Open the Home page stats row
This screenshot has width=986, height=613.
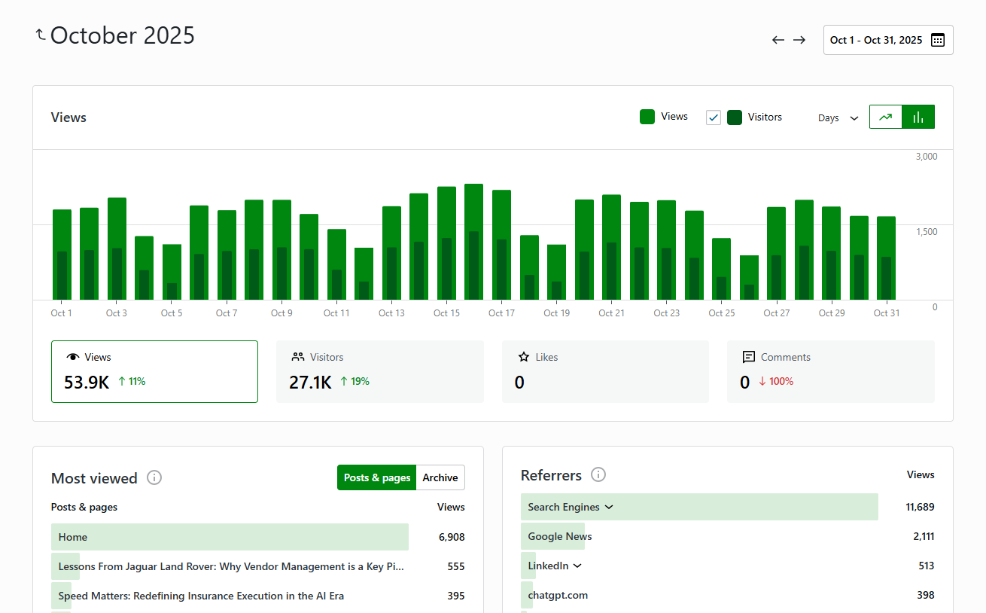tap(73, 537)
